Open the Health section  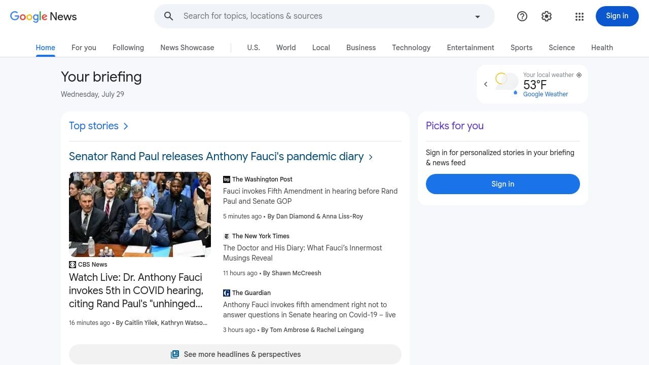point(602,48)
